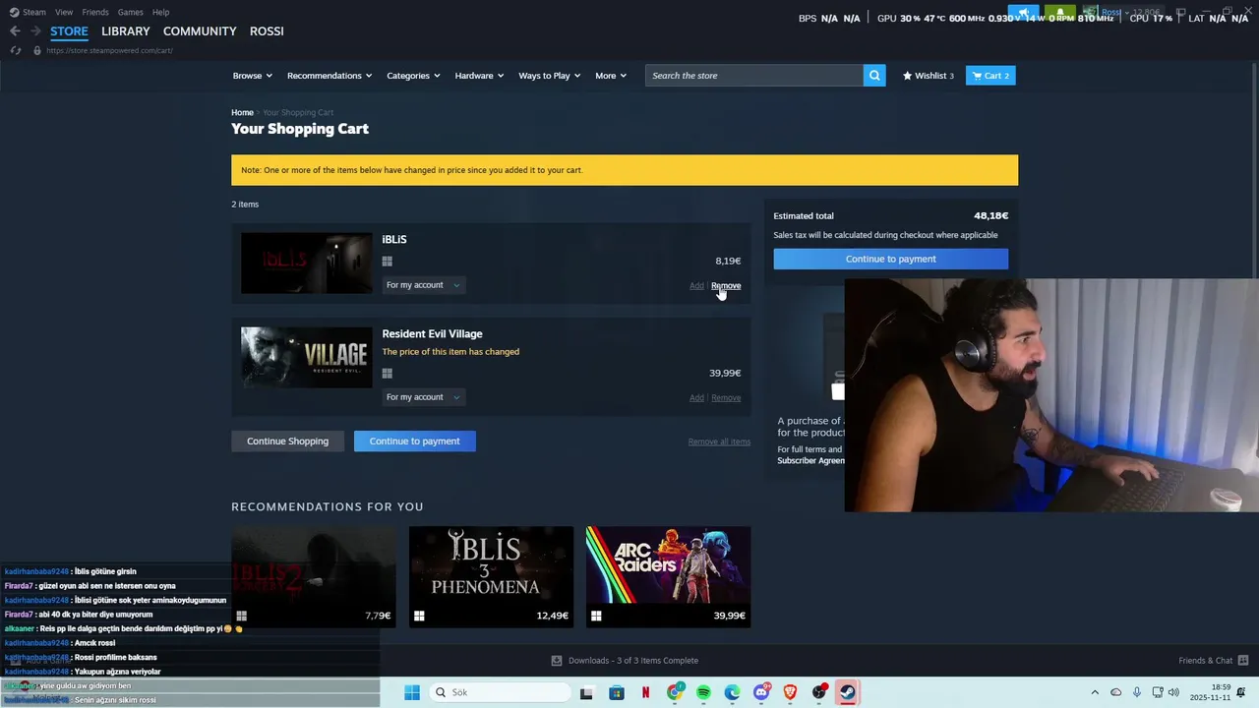This screenshot has width=1259, height=708.
Task: Open the blue Cart 2 button
Action: (990, 76)
